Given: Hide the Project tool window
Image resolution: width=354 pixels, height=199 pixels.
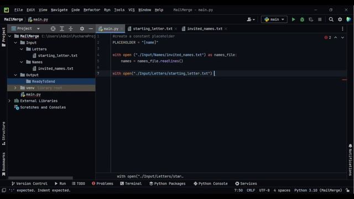Looking at the screenshot, I should coord(91,29).
